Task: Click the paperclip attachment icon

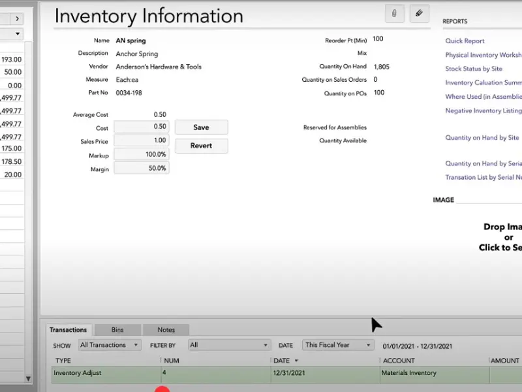Action: pos(394,13)
